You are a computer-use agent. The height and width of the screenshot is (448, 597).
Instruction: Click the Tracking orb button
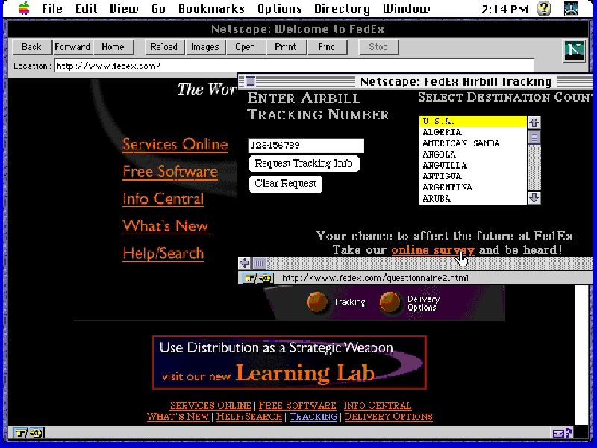click(317, 302)
